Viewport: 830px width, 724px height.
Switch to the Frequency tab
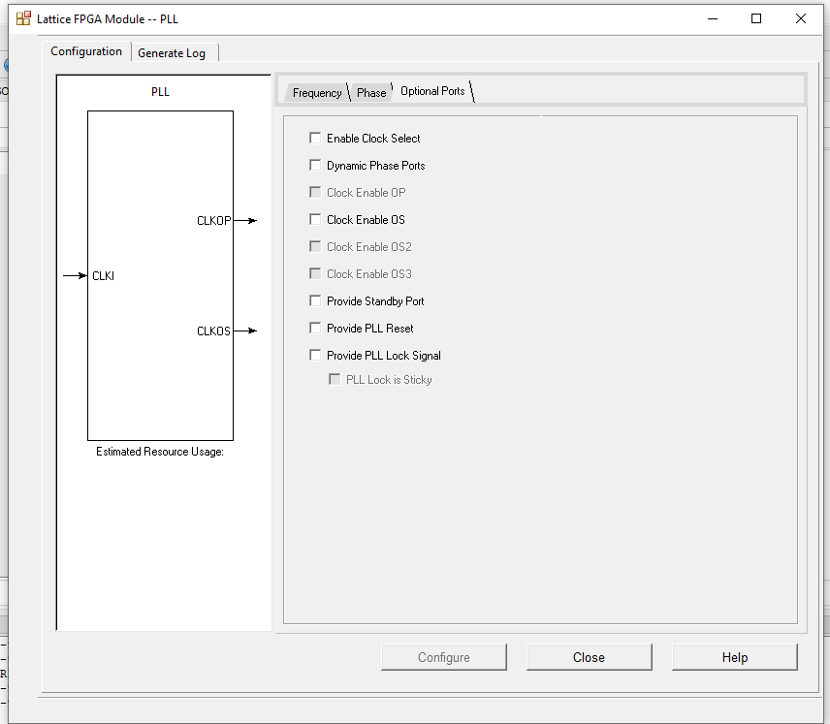(317, 93)
